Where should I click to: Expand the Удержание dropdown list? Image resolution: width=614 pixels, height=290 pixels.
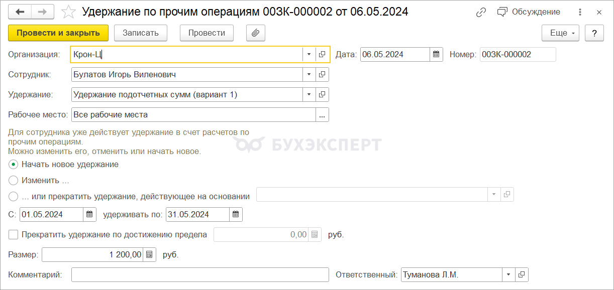click(309, 94)
